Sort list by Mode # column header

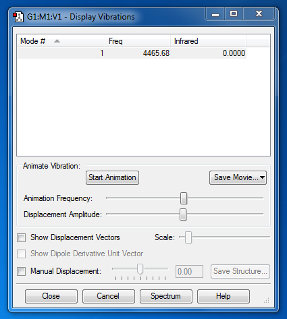[x=61, y=41]
